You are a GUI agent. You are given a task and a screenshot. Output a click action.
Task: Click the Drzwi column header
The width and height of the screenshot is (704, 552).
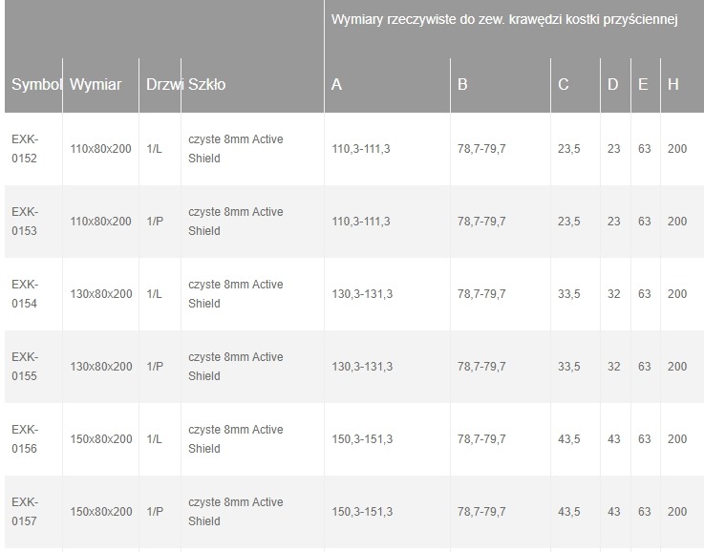pos(164,85)
